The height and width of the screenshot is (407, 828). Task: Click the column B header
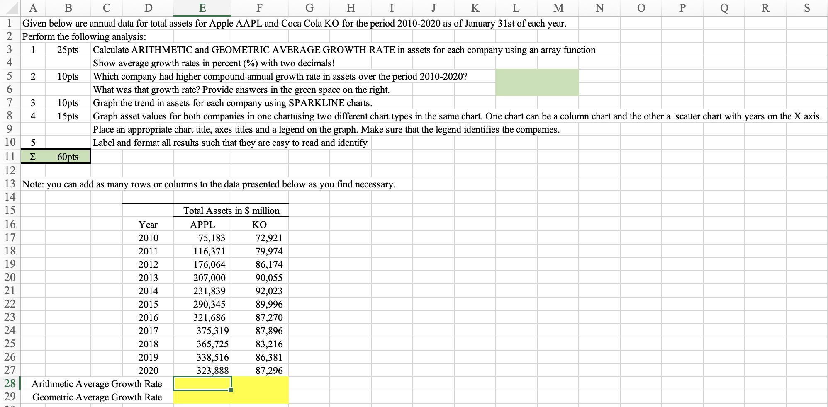click(x=68, y=8)
